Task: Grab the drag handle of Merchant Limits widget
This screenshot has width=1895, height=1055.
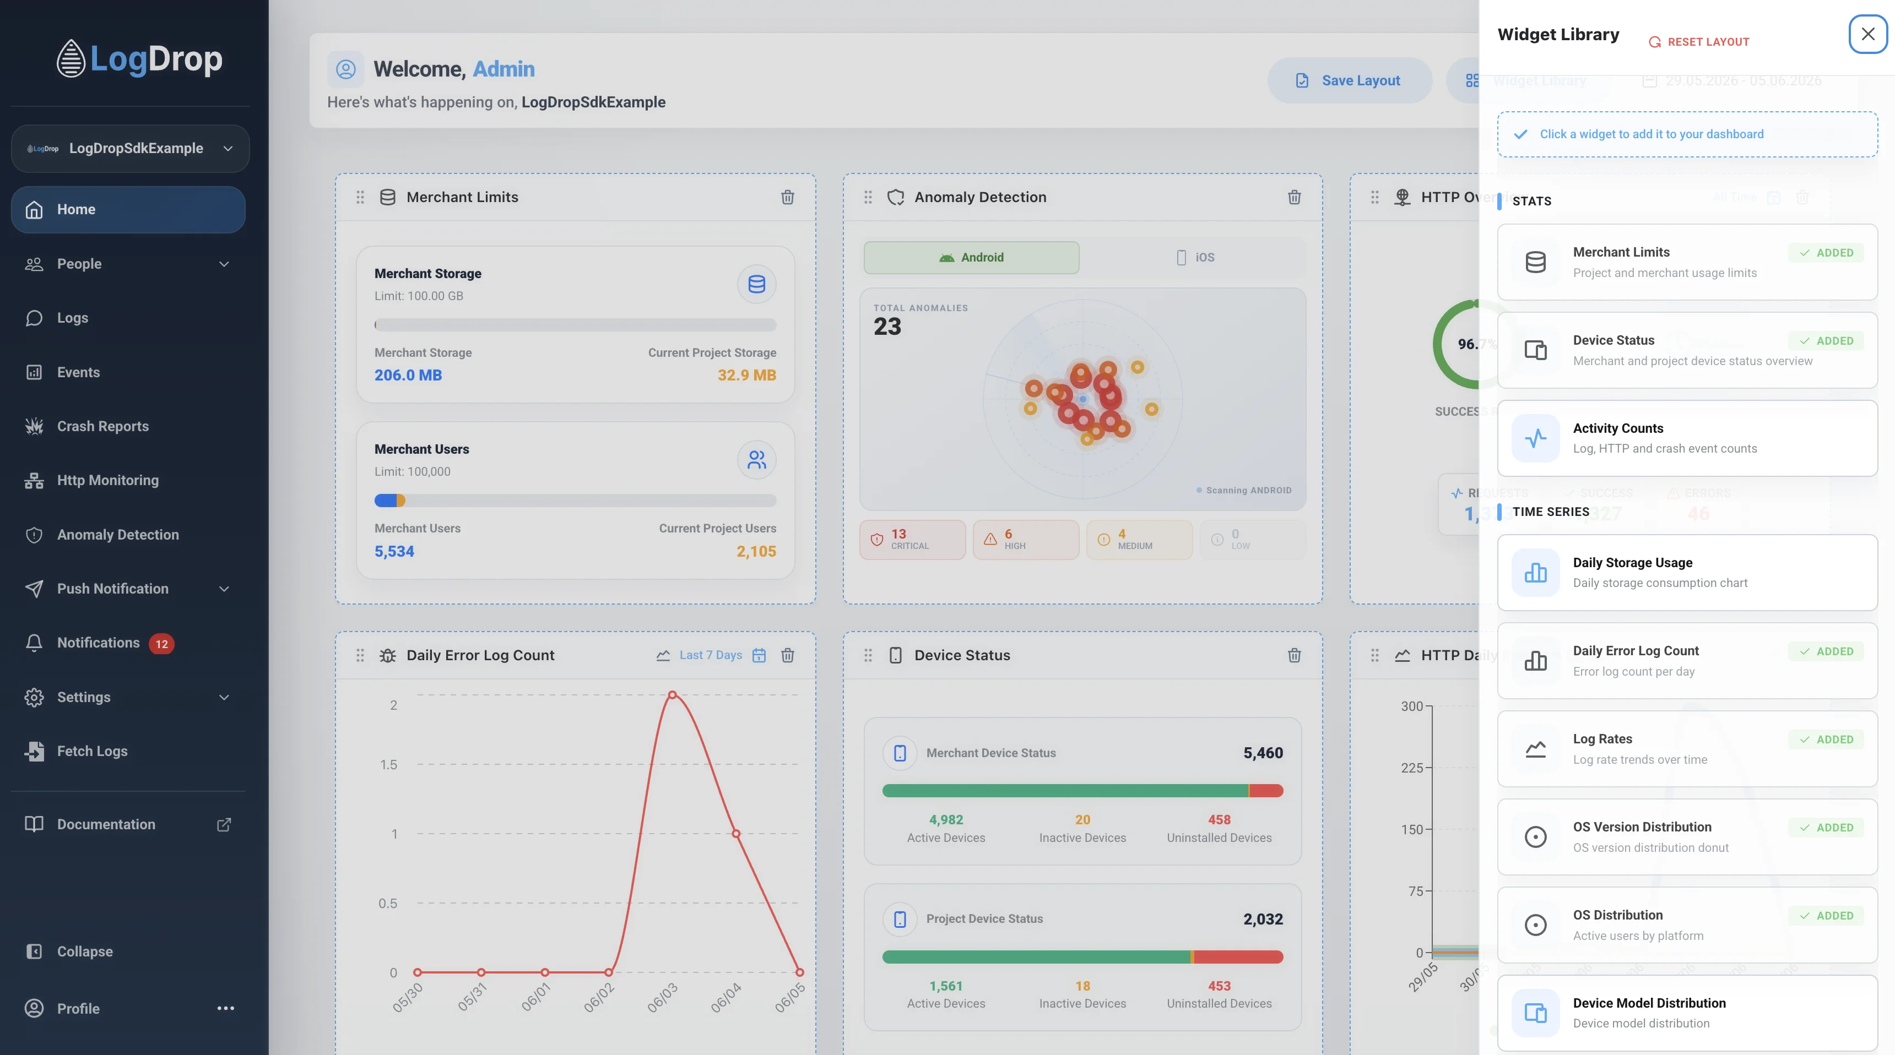Action: pos(360,197)
